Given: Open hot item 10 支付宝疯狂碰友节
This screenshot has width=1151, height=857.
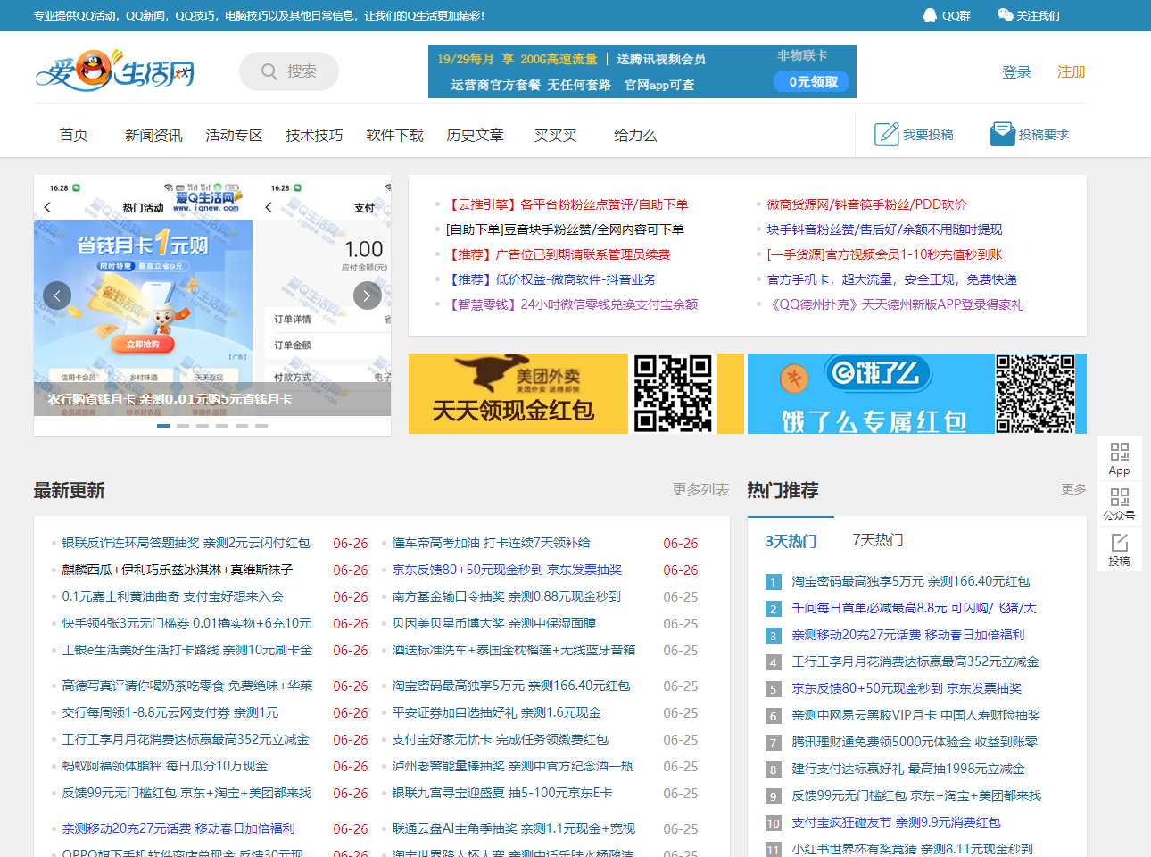Looking at the screenshot, I should click(896, 822).
